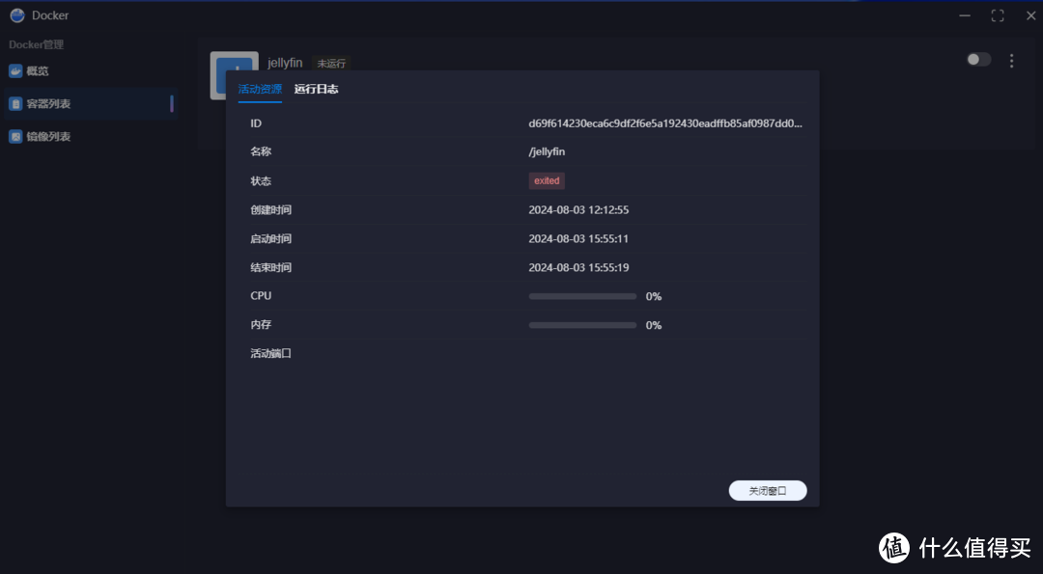Click the 未运行 status label next to jellyfin
The image size is (1043, 574).
pyautogui.click(x=333, y=62)
